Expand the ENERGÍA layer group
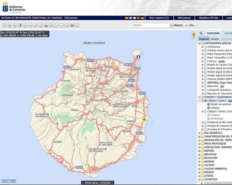 (199, 151)
